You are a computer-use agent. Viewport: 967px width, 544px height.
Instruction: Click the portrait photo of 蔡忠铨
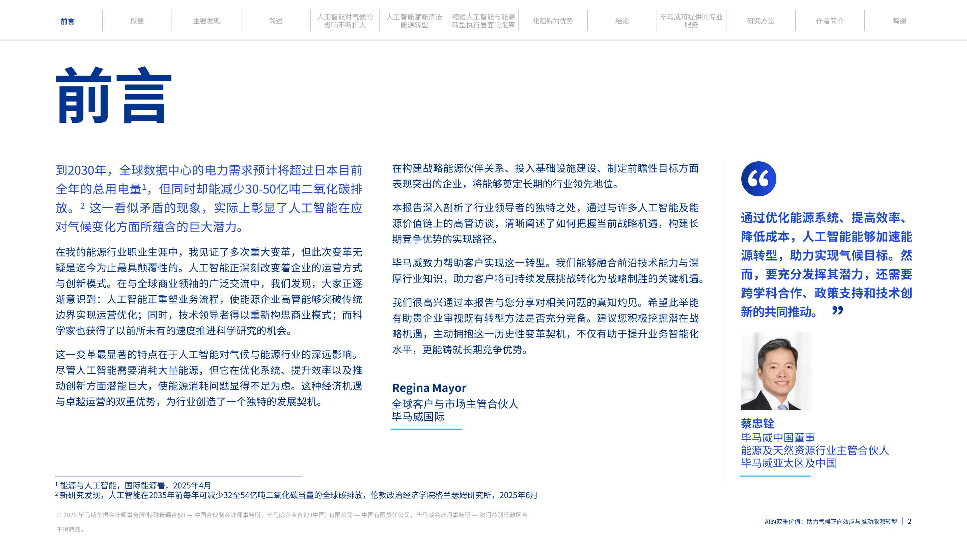[x=776, y=371]
